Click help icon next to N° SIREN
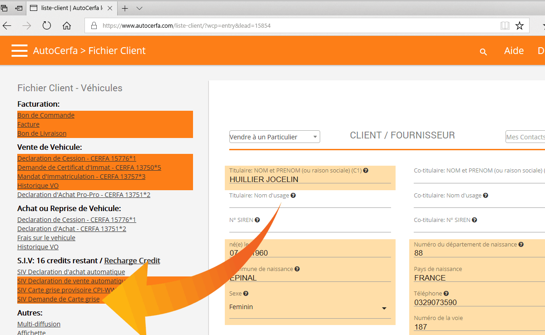Viewport: 545px width, 335px height. pyautogui.click(x=258, y=220)
